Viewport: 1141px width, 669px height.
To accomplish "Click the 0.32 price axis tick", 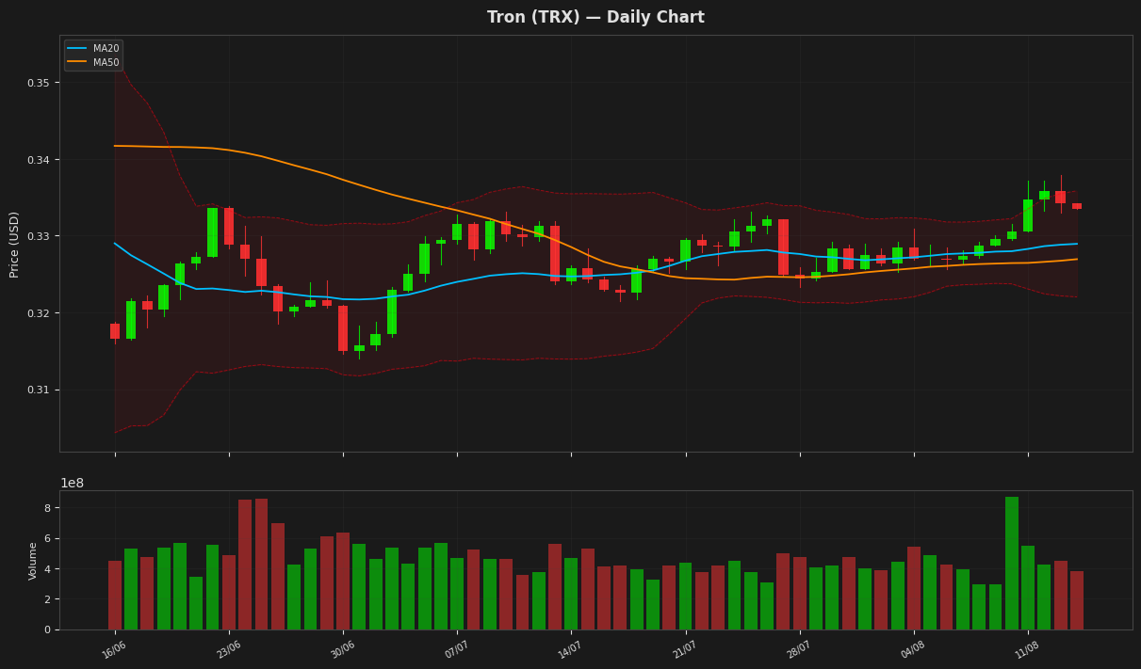I will point(39,313).
